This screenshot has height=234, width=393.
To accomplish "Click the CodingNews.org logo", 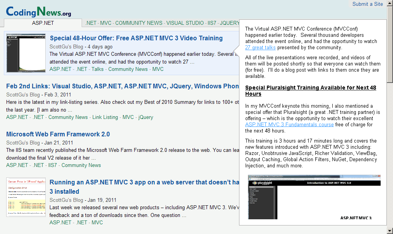I will pyautogui.click(x=38, y=12).
